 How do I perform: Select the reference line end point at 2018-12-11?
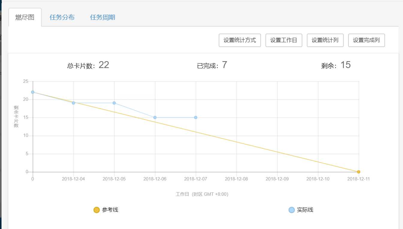359,172
